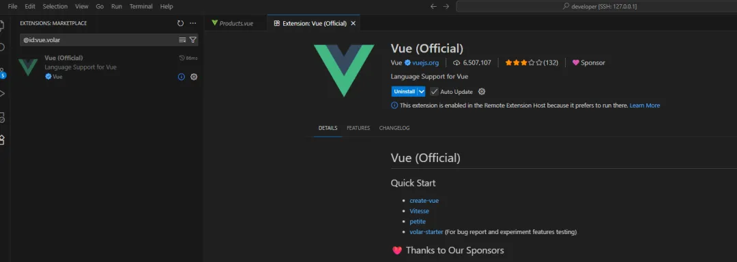Open the create-vue link

[x=424, y=201]
